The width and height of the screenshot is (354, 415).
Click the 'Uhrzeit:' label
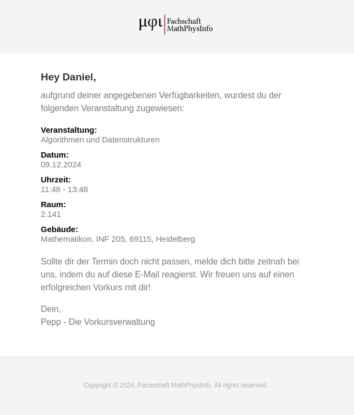(x=56, y=180)
